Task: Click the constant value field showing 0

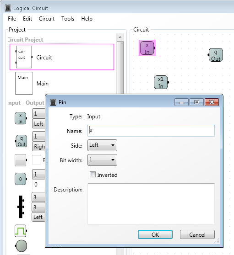Action: (38, 184)
